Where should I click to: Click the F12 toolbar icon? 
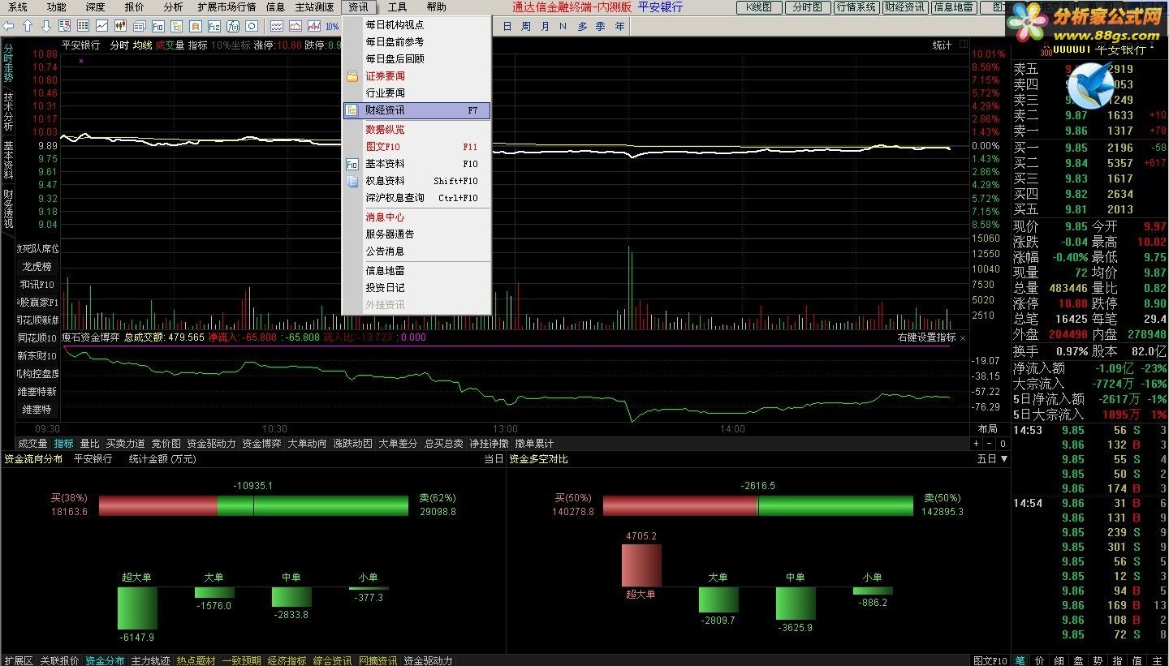click(214, 26)
